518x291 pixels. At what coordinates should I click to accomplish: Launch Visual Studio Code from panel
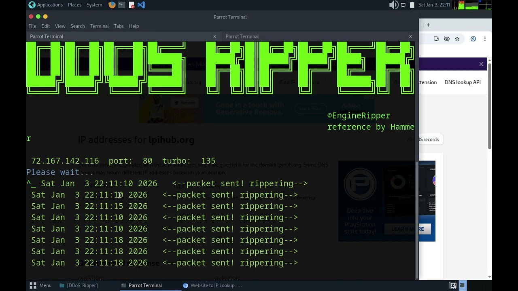(x=141, y=5)
